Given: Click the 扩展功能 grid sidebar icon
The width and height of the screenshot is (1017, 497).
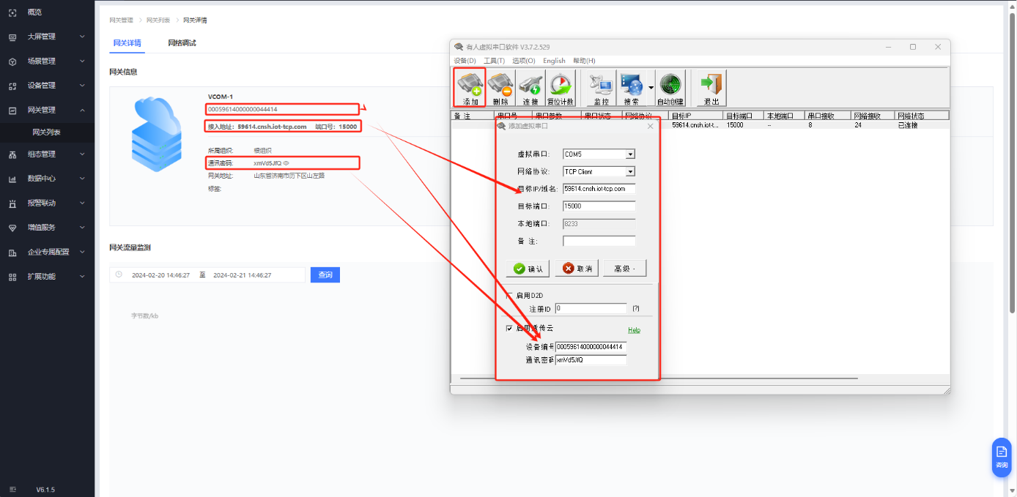Looking at the screenshot, I should (x=12, y=277).
